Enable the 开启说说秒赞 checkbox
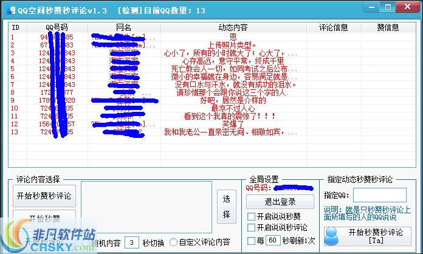The image size is (423, 254). pyautogui.click(x=251, y=216)
